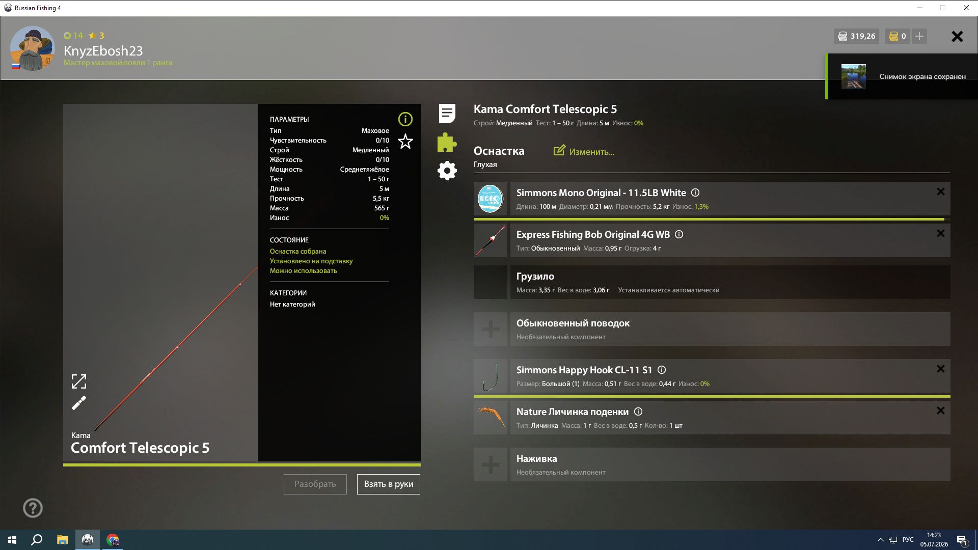Click Наживка optional slot label
The image size is (978, 550).
coord(536,458)
